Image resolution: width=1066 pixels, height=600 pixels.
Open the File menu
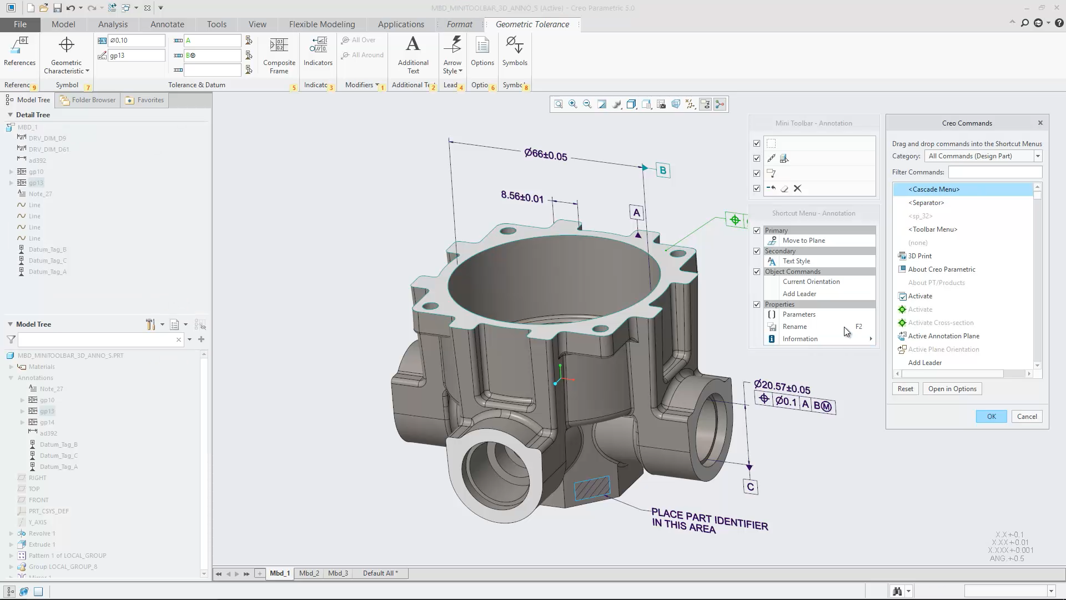click(x=20, y=24)
